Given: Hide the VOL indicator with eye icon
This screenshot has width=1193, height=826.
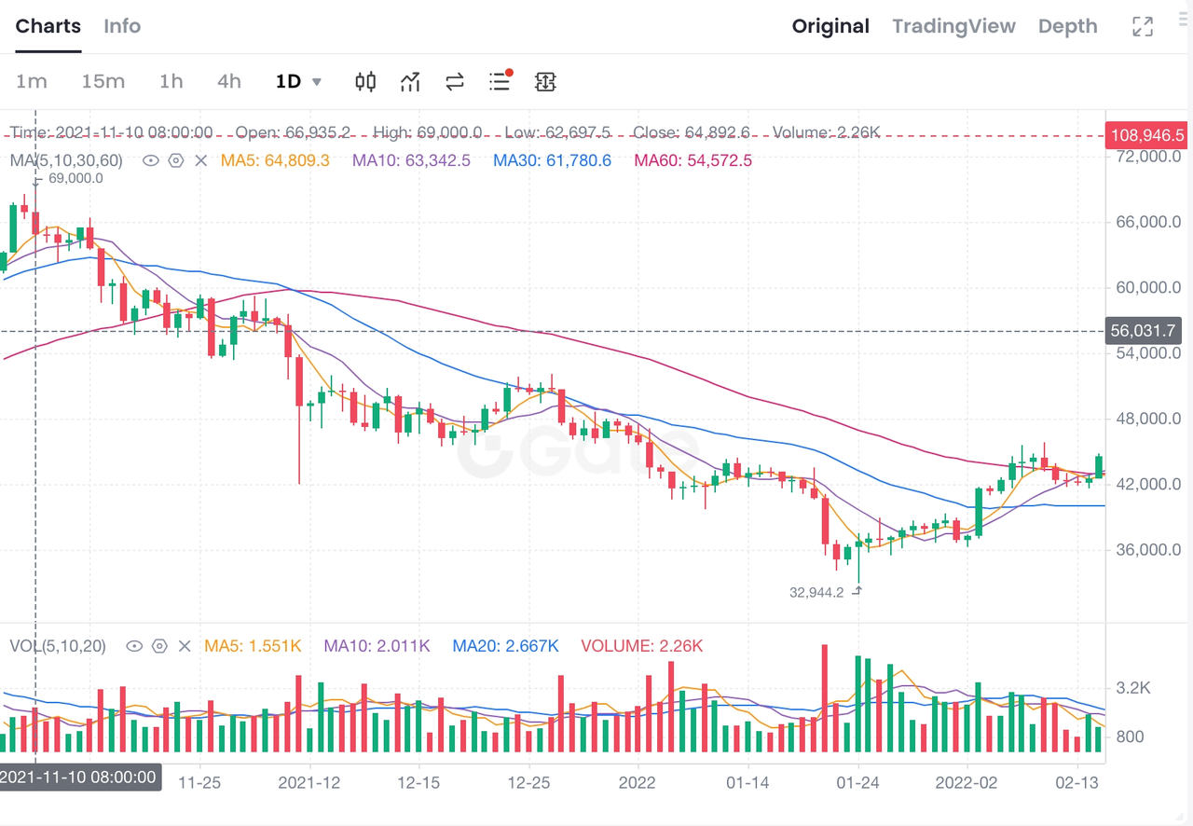Looking at the screenshot, I should pos(134,645).
